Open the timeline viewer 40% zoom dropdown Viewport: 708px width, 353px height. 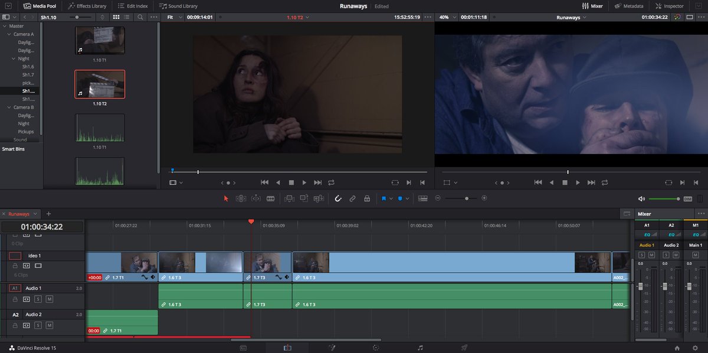coord(447,18)
